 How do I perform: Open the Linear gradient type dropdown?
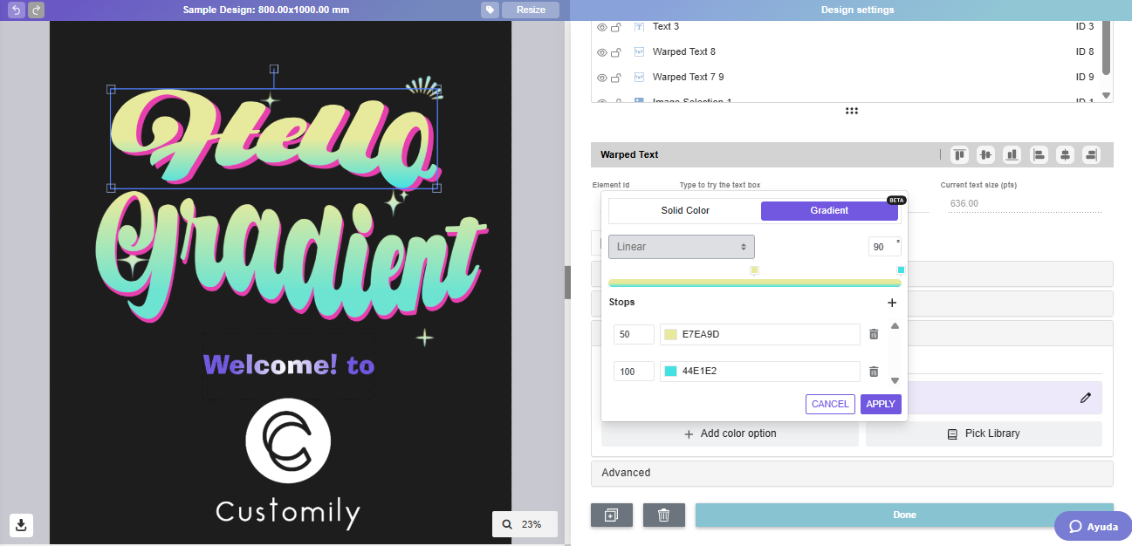coord(682,247)
